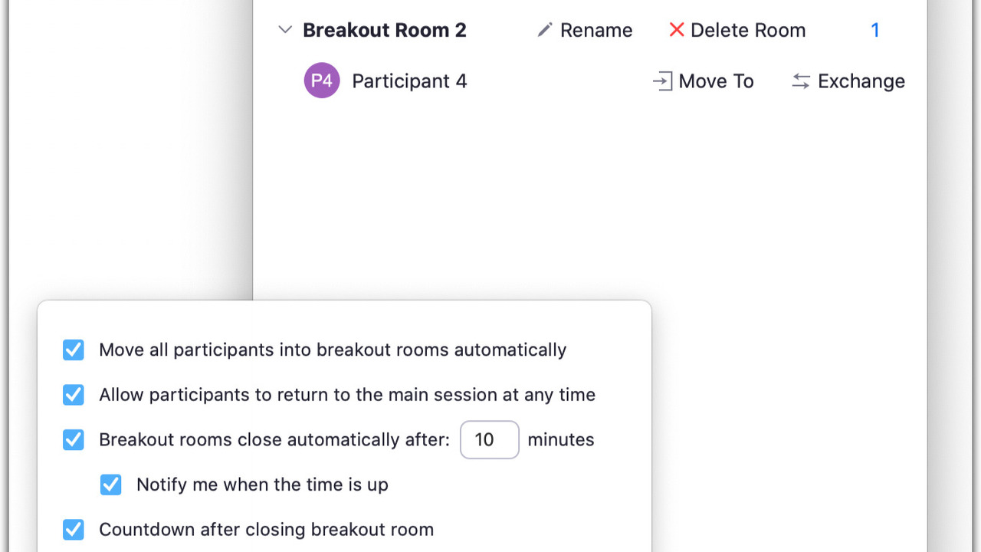Click the Exchange swap arrows icon
The image size is (981, 552).
(x=801, y=81)
